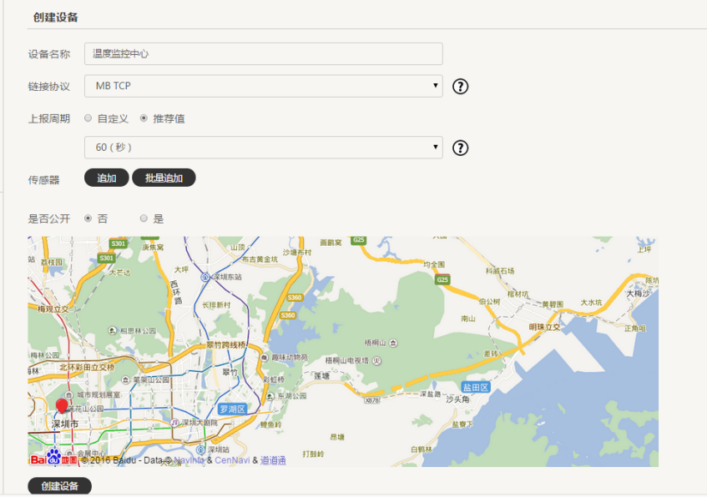Click the 盐田区 district label on the map

[474, 387]
